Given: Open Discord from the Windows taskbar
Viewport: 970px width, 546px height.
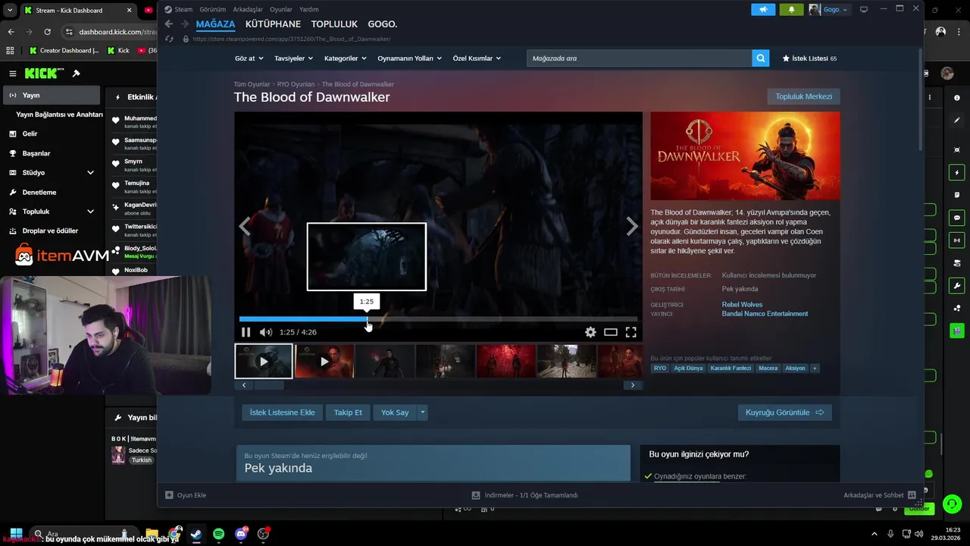Looking at the screenshot, I should click(241, 534).
